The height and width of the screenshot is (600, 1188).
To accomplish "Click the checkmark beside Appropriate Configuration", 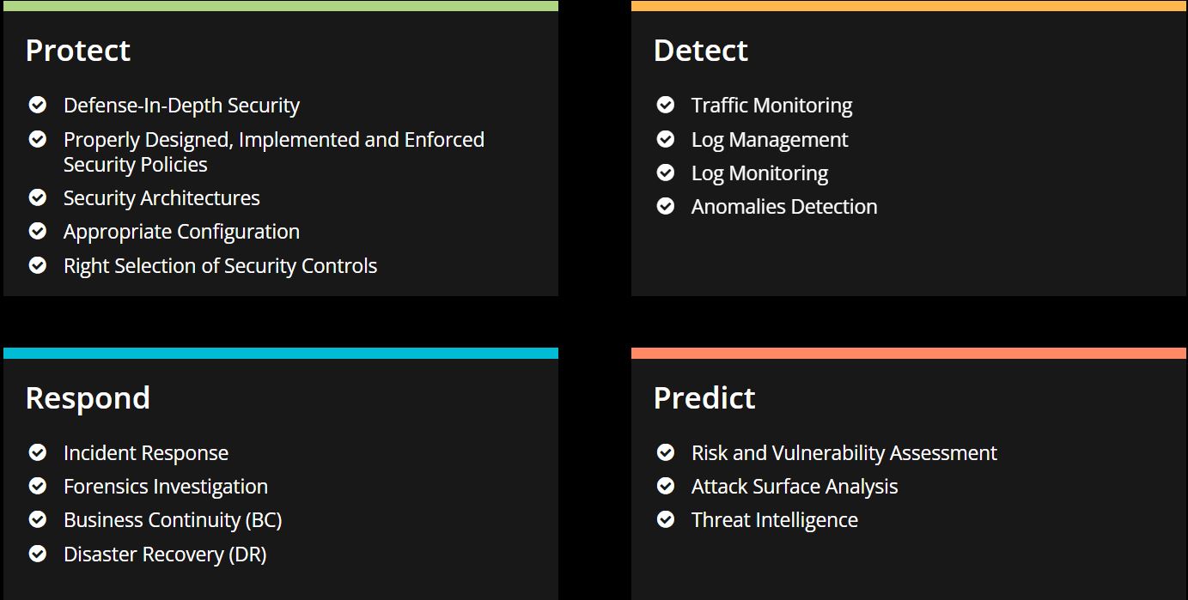I will [38, 231].
